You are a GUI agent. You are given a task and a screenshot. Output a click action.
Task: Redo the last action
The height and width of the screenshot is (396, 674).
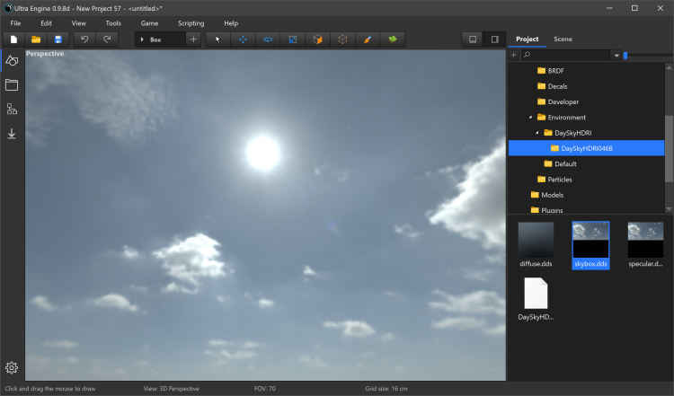pos(107,40)
